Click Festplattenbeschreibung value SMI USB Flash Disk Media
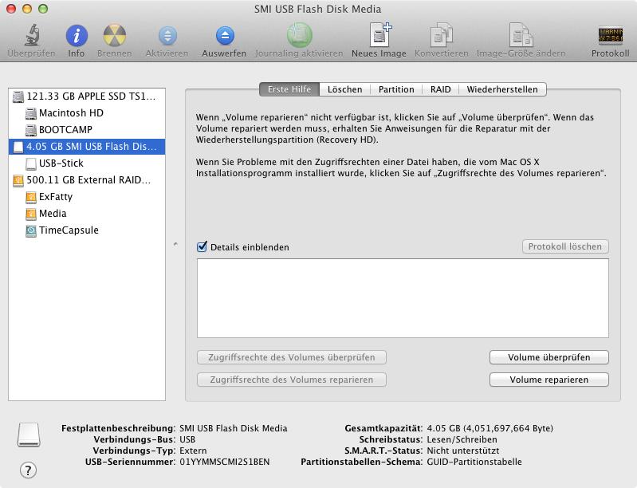The height and width of the screenshot is (488, 637). point(233,428)
